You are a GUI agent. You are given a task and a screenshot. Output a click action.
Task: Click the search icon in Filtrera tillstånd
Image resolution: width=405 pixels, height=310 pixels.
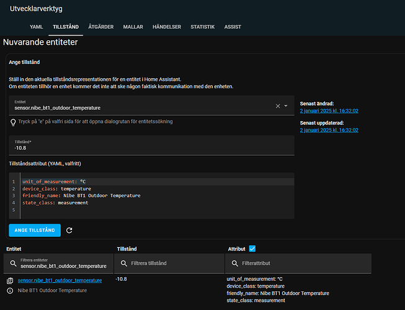click(x=125, y=263)
